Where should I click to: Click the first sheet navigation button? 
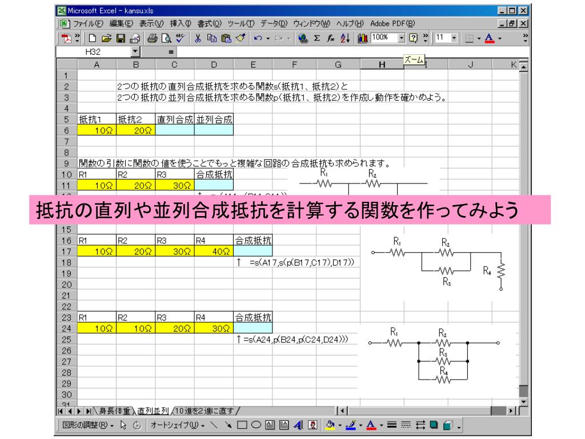(x=61, y=411)
